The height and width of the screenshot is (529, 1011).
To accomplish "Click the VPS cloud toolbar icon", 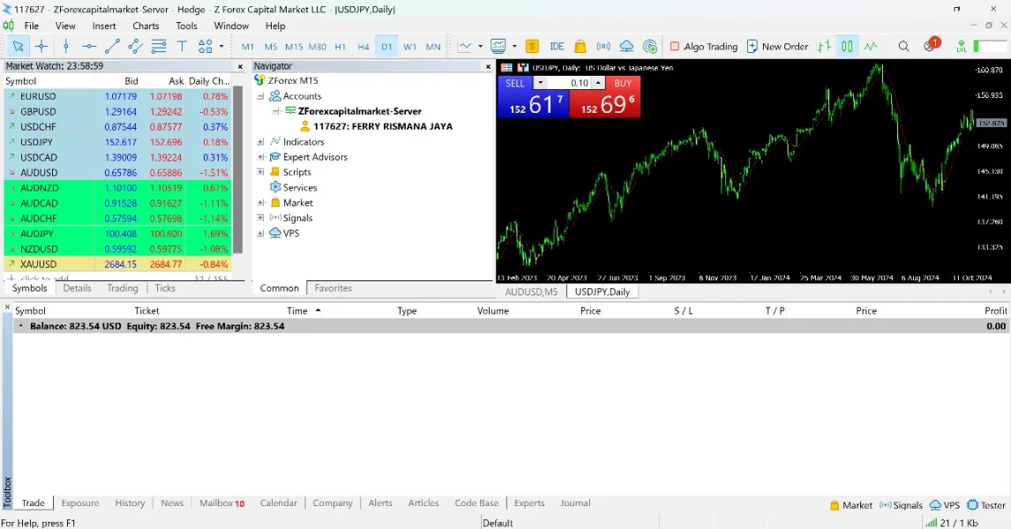I will [626, 47].
